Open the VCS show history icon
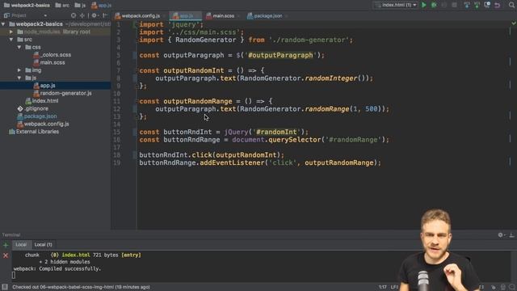 487,5
